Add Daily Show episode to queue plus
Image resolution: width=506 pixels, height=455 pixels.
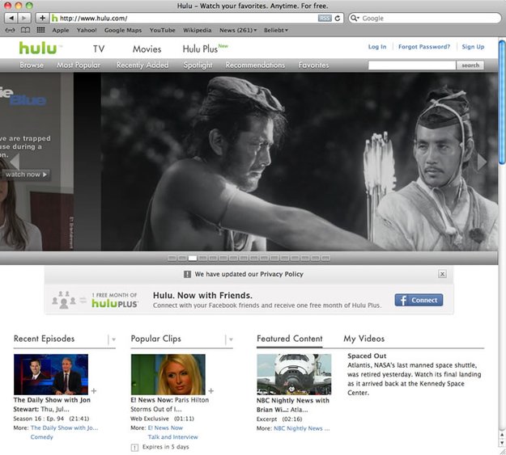[x=94, y=391]
